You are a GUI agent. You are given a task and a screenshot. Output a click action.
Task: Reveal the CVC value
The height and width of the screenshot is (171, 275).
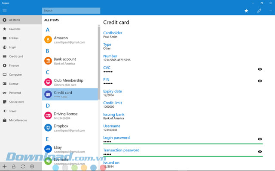(x=260, y=69)
